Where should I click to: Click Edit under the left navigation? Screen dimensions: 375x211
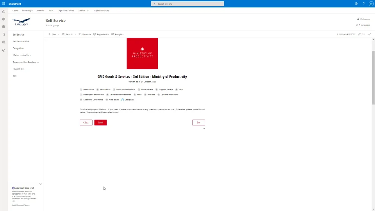[14, 76]
